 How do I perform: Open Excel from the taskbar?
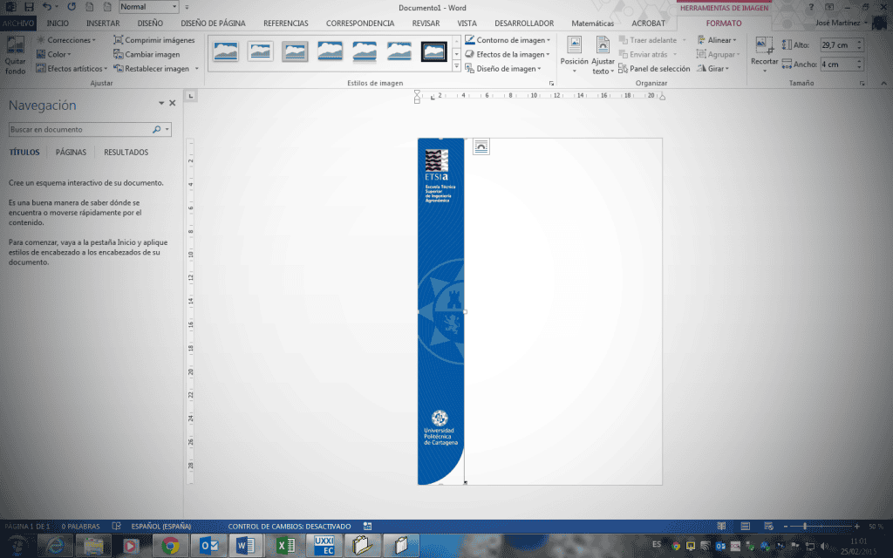coord(286,546)
